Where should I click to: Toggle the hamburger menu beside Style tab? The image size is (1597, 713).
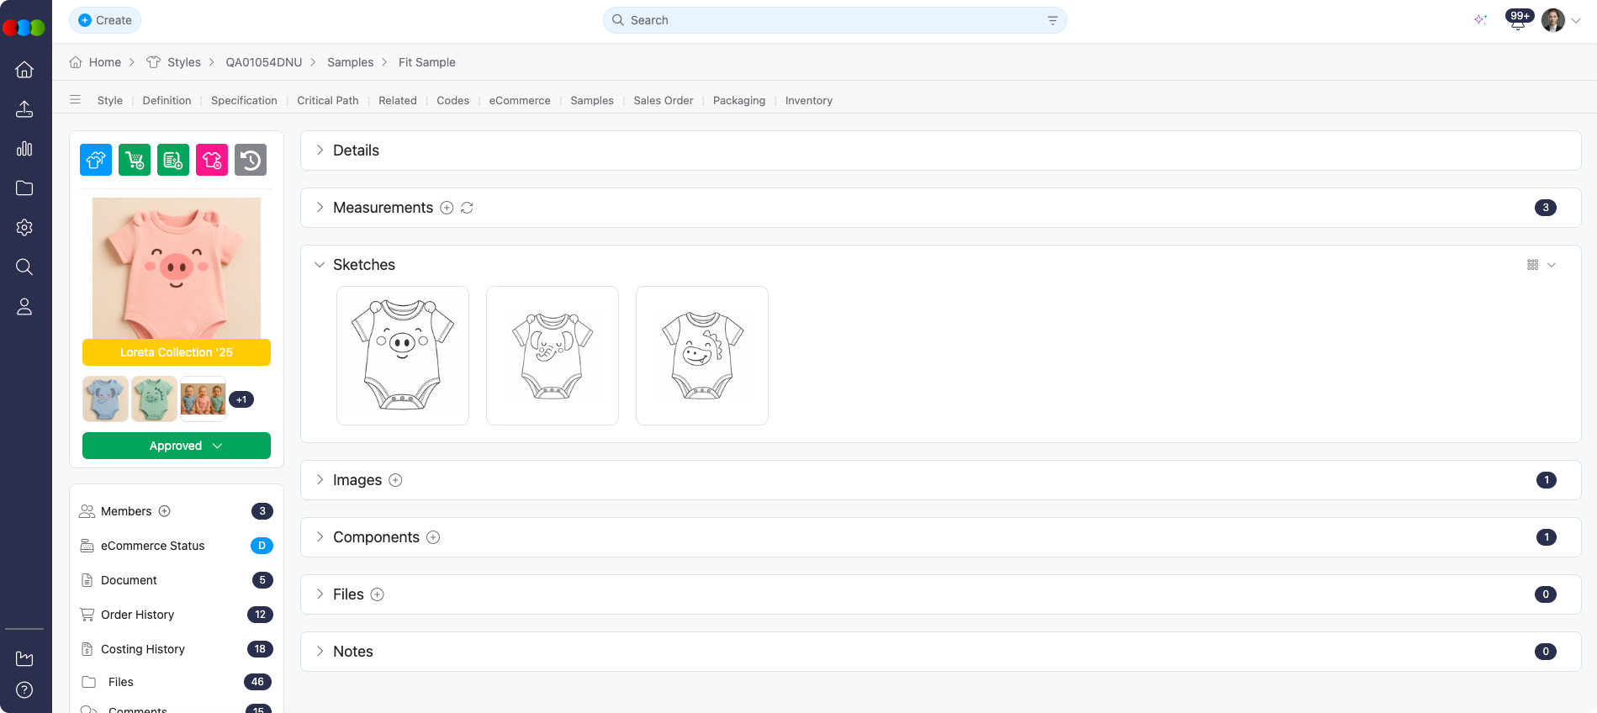point(76,100)
